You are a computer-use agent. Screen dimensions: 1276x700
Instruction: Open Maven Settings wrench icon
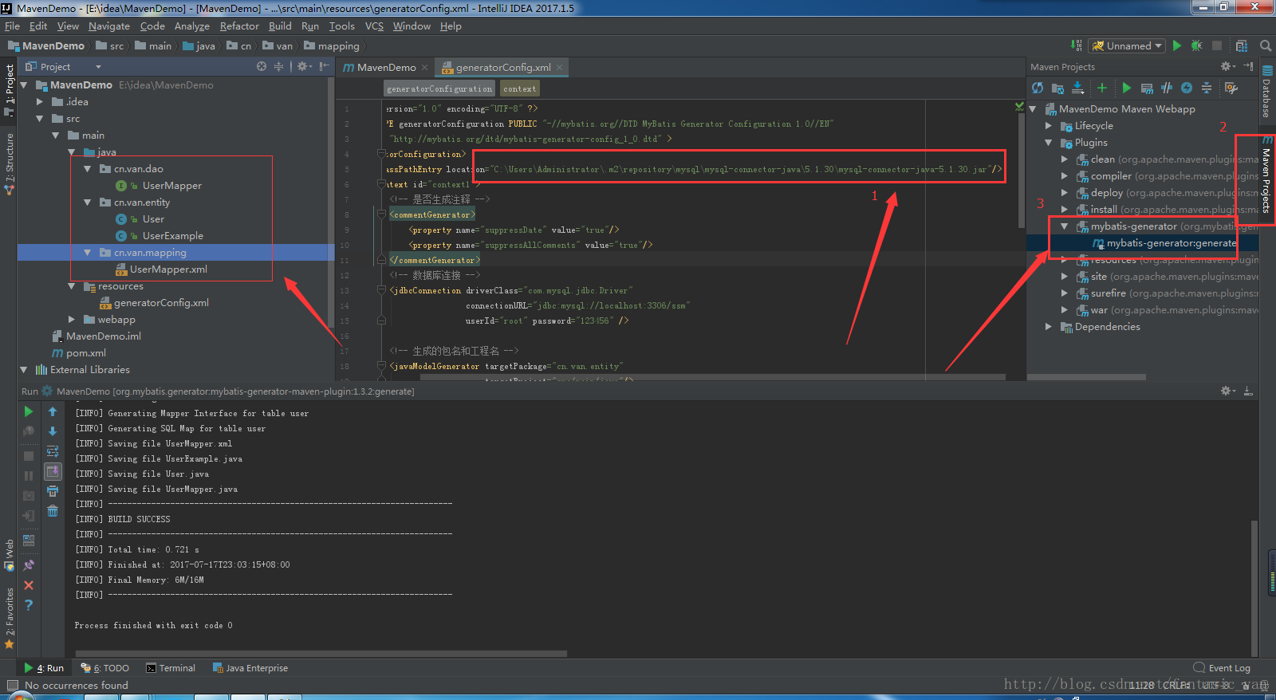click(x=1231, y=88)
